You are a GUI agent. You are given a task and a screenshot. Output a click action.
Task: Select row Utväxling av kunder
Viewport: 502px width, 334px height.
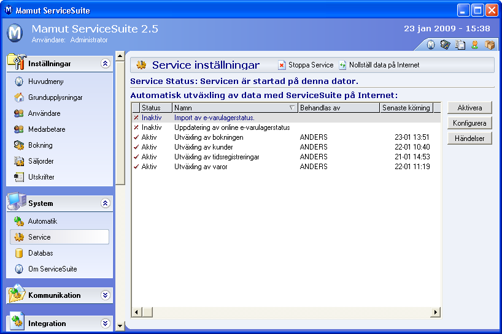click(x=286, y=147)
